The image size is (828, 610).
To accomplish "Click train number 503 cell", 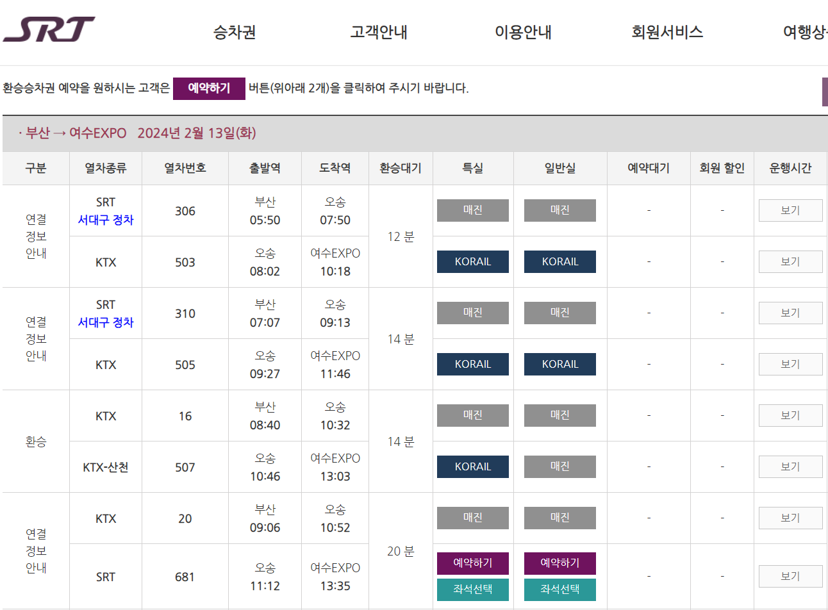I will [185, 262].
